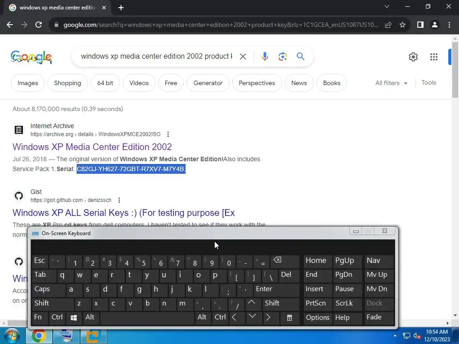Open Windows XP ALL Serial Keys link
The image size is (459, 344).
tap(124, 213)
